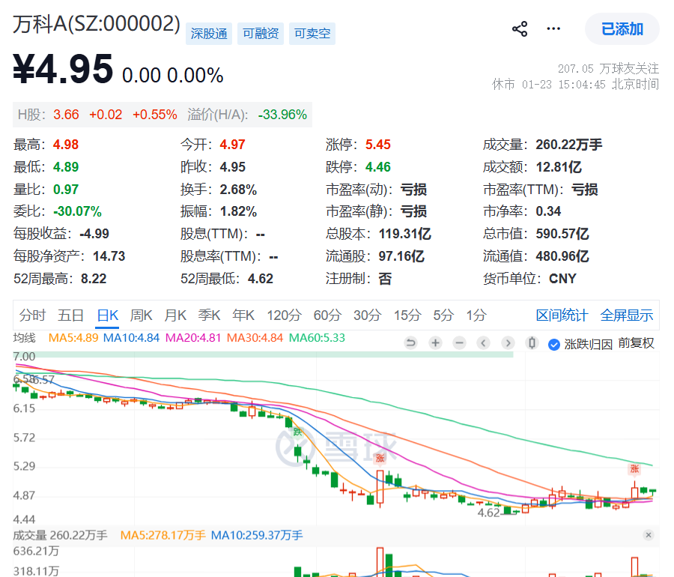674x577 pixels.
Task: Click the volume MA10:259.37万手 label
Action: (257, 535)
